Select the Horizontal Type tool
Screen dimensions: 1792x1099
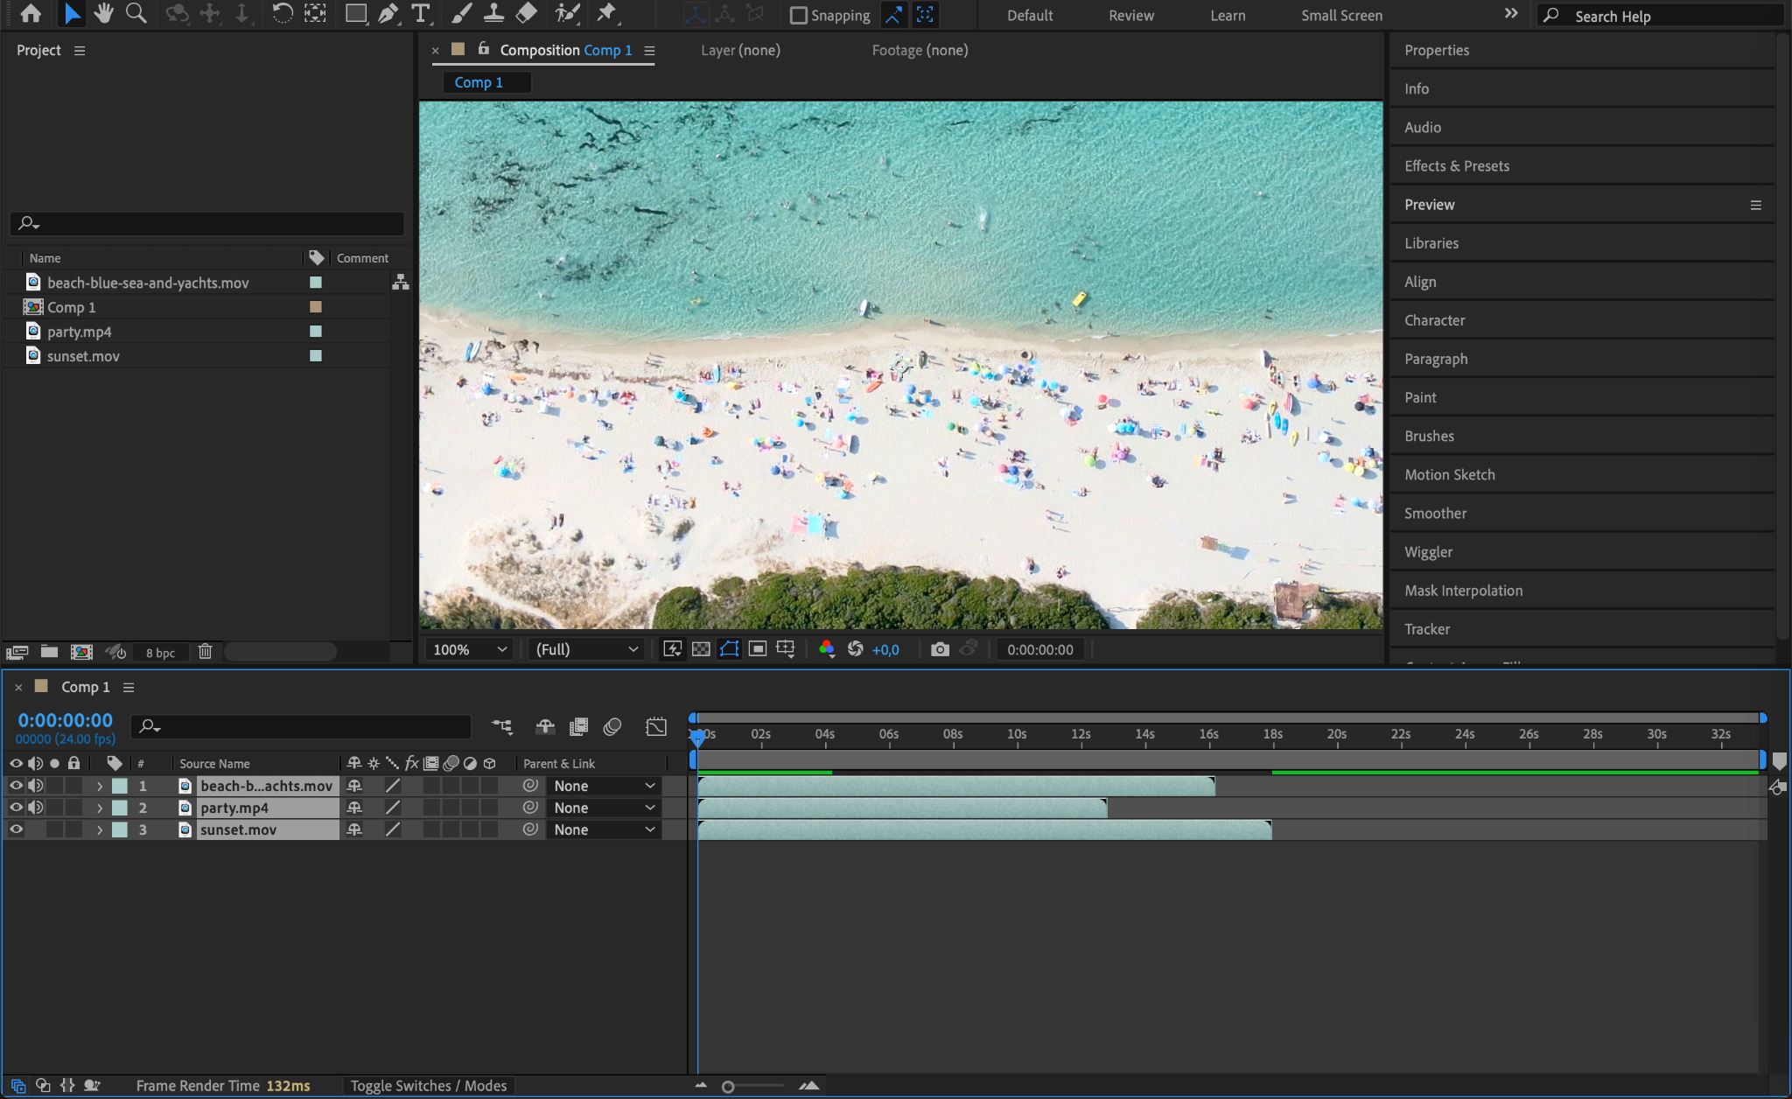coord(421,13)
